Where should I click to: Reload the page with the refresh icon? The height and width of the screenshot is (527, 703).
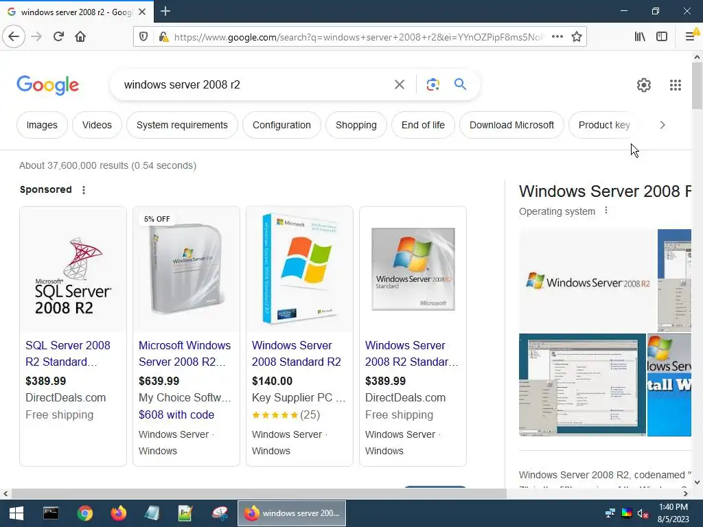tap(58, 37)
